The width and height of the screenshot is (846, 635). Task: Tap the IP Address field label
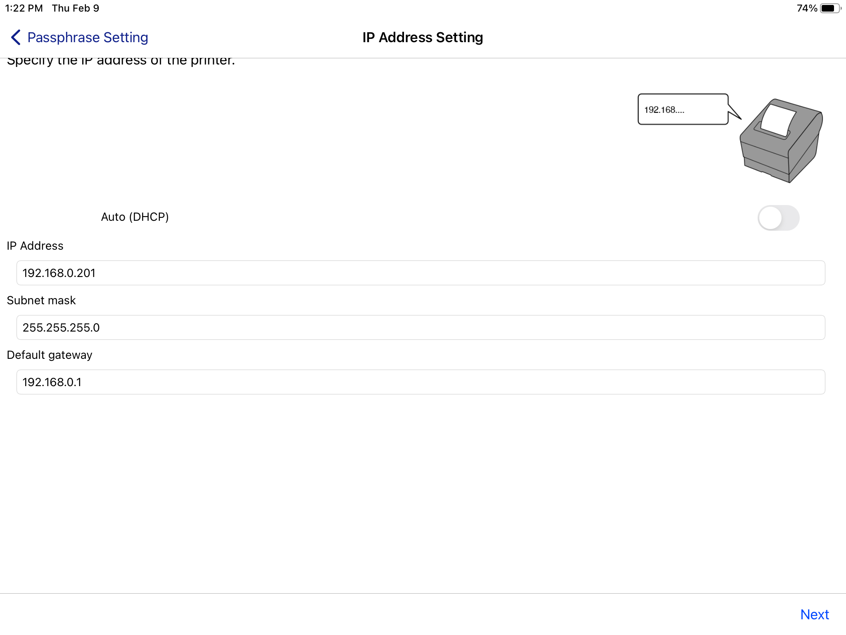tap(35, 246)
